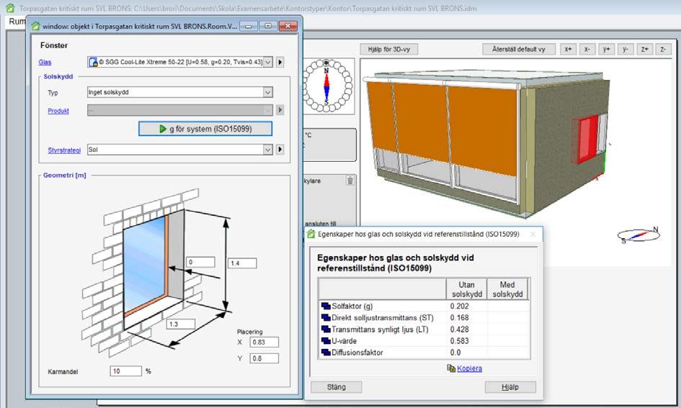Run g för system (ISO15099) calculation

point(205,129)
